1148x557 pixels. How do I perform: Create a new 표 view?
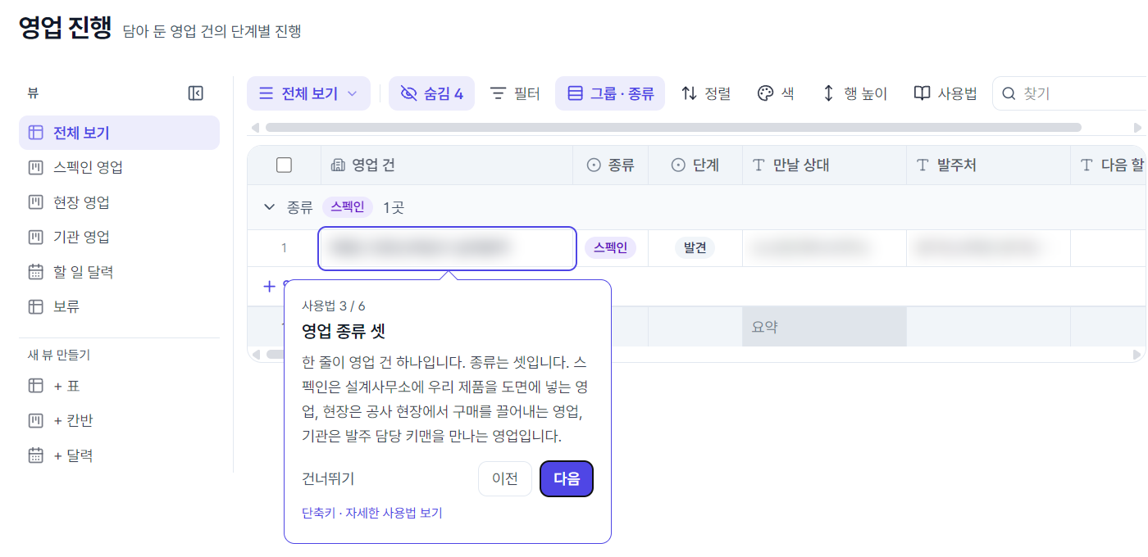[x=119, y=386]
